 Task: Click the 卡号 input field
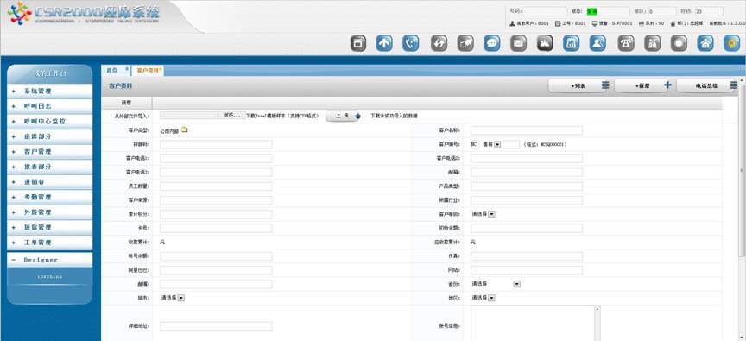pyautogui.click(x=216, y=228)
